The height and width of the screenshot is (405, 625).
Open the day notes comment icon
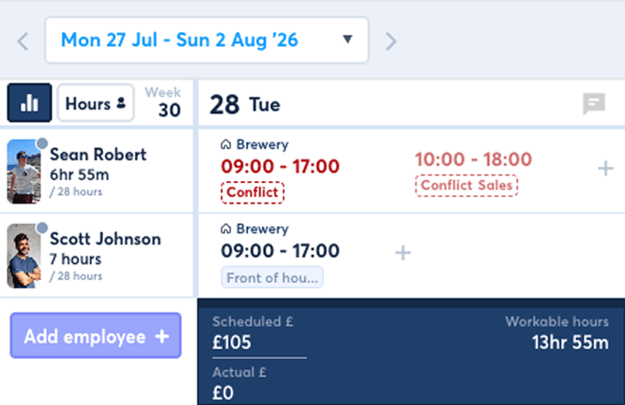point(594,104)
